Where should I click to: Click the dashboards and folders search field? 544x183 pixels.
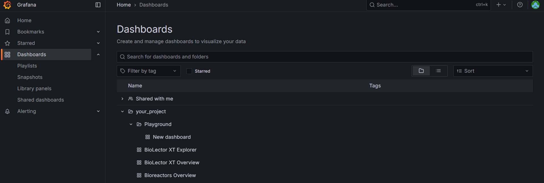point(324,57)
